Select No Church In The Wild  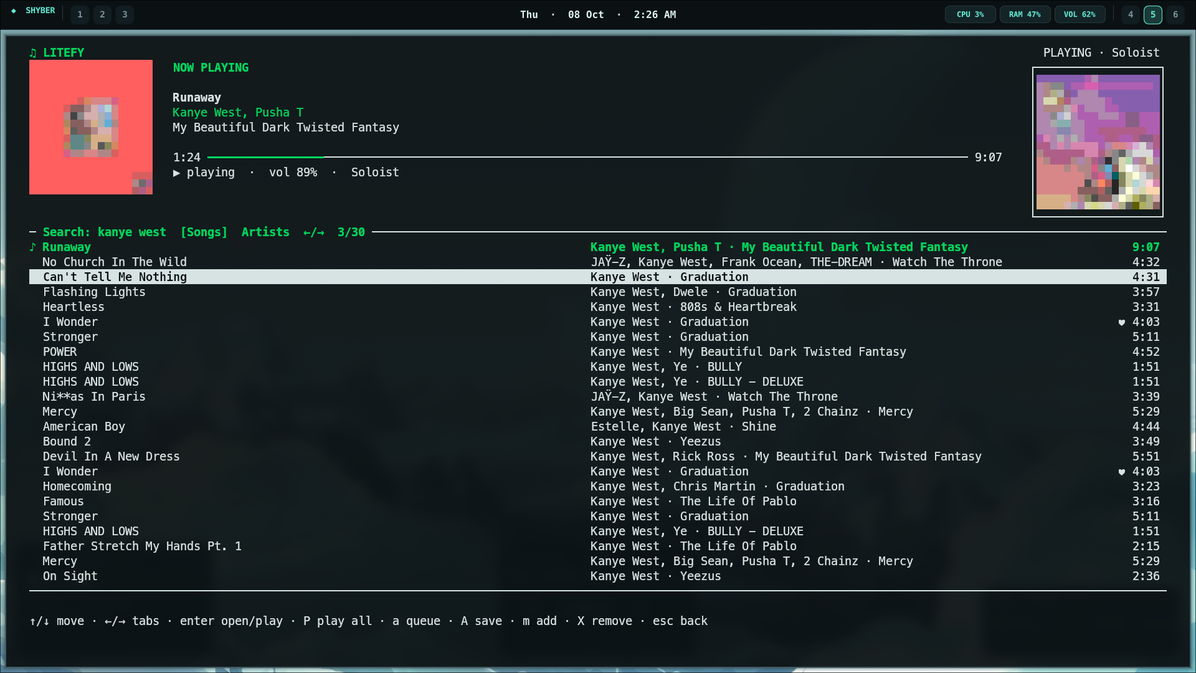tap(115, 262)
